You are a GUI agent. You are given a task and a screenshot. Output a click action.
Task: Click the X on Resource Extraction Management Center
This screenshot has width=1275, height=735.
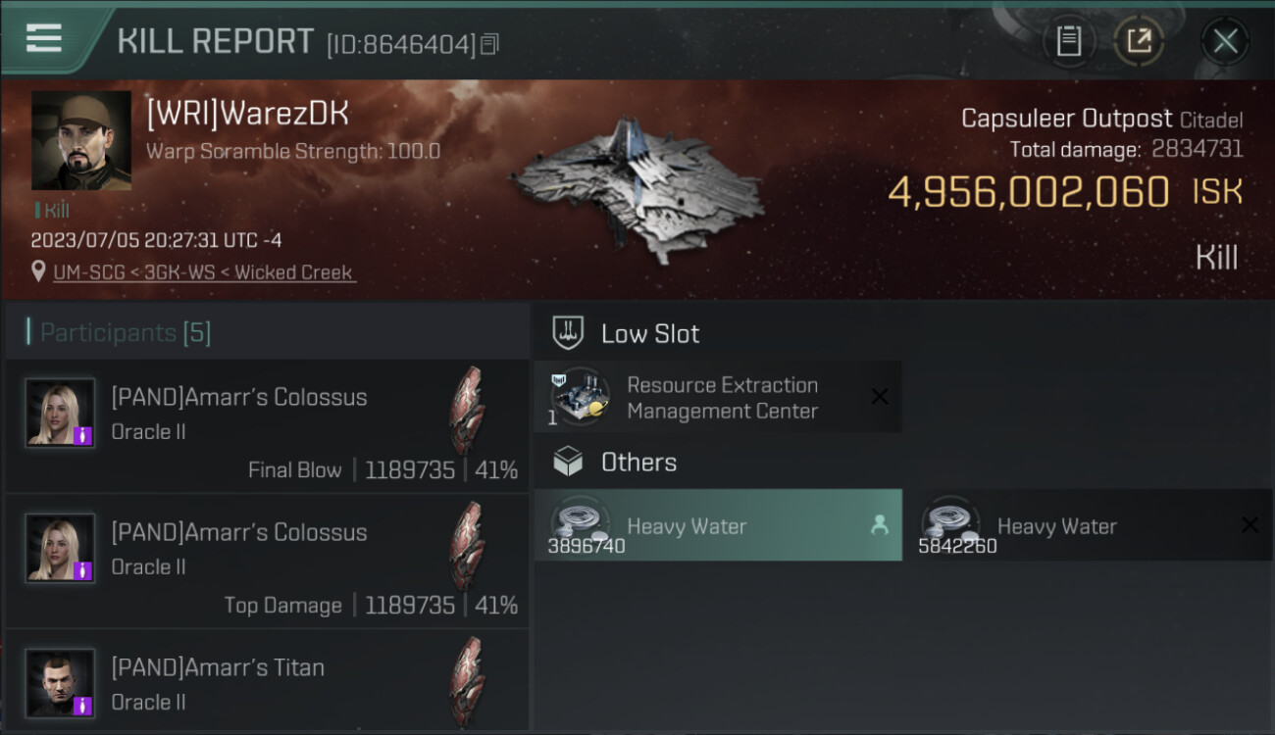[x=880, y=397]
